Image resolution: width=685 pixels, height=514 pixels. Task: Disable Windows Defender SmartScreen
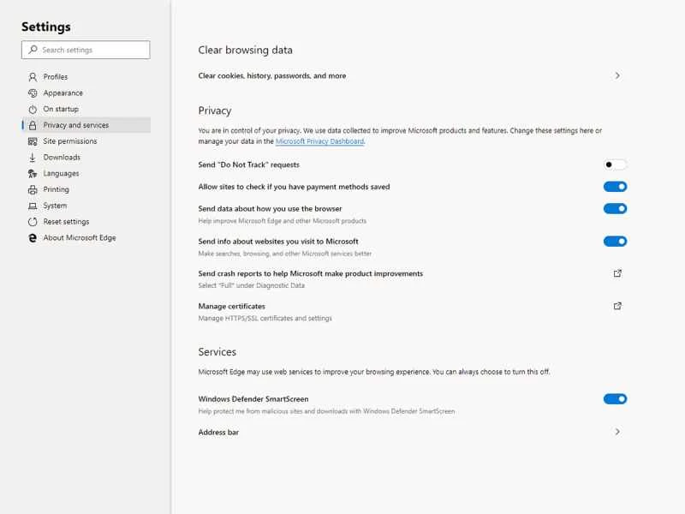(x=615, y=398)
